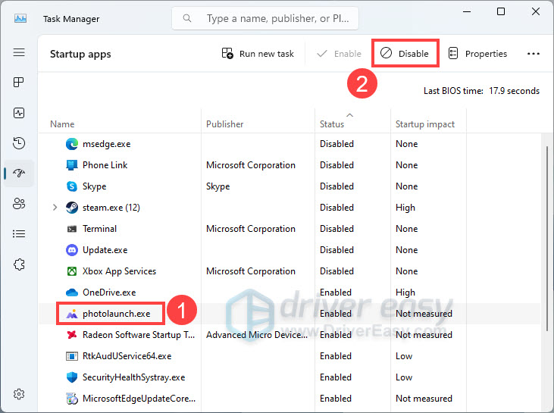Select the Startup apps sidebar icon
554x413 pixels.
click(x=19, y=174)
